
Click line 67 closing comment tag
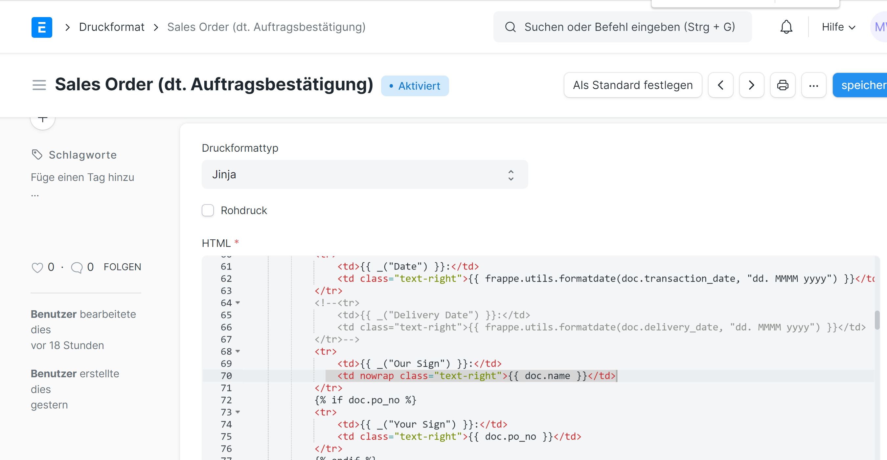pyautogui.click(x=337, y=339)
